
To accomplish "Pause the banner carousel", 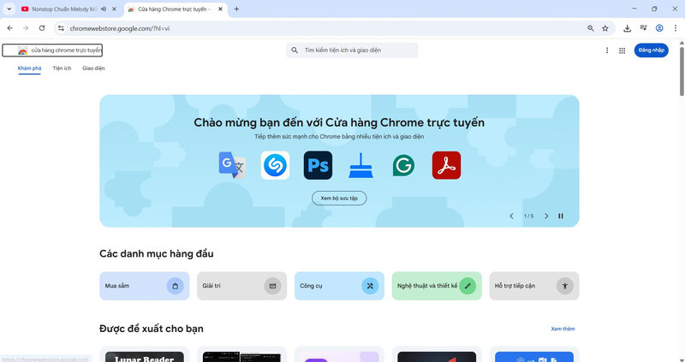I will [x=561, y=217].
